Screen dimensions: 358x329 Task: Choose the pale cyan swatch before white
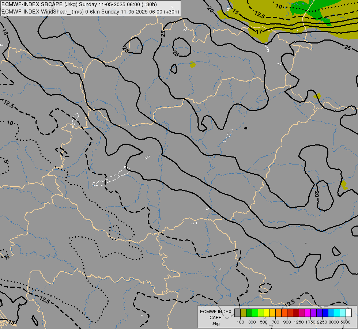tap(343, 313)
